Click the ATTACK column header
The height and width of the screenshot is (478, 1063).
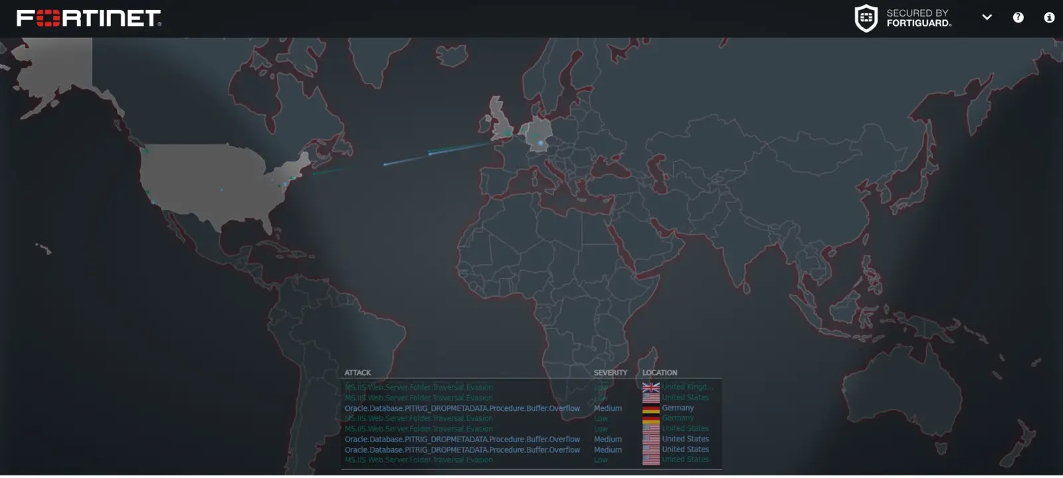coord(357,372)
